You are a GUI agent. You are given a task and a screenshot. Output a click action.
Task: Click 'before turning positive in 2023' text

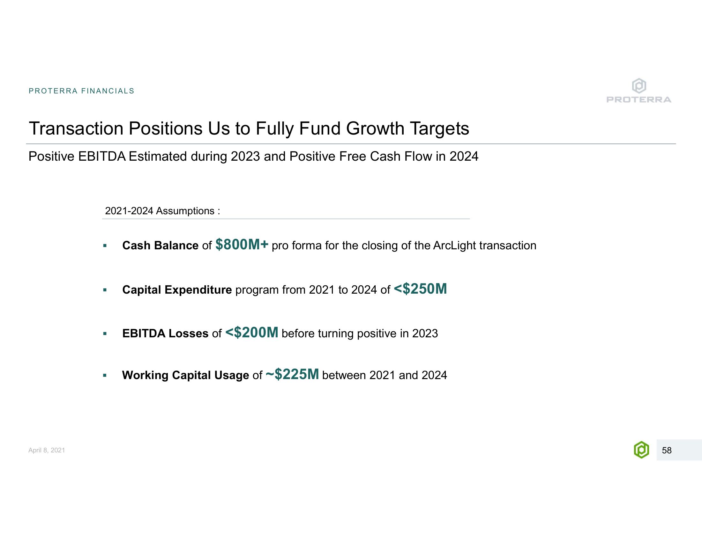click(360, 333)
